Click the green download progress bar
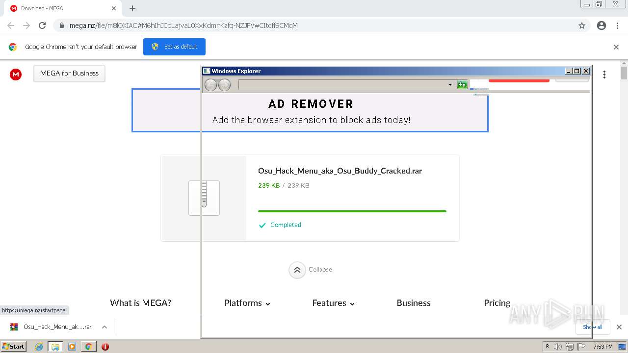628x353 pixels. pos(352,211)
